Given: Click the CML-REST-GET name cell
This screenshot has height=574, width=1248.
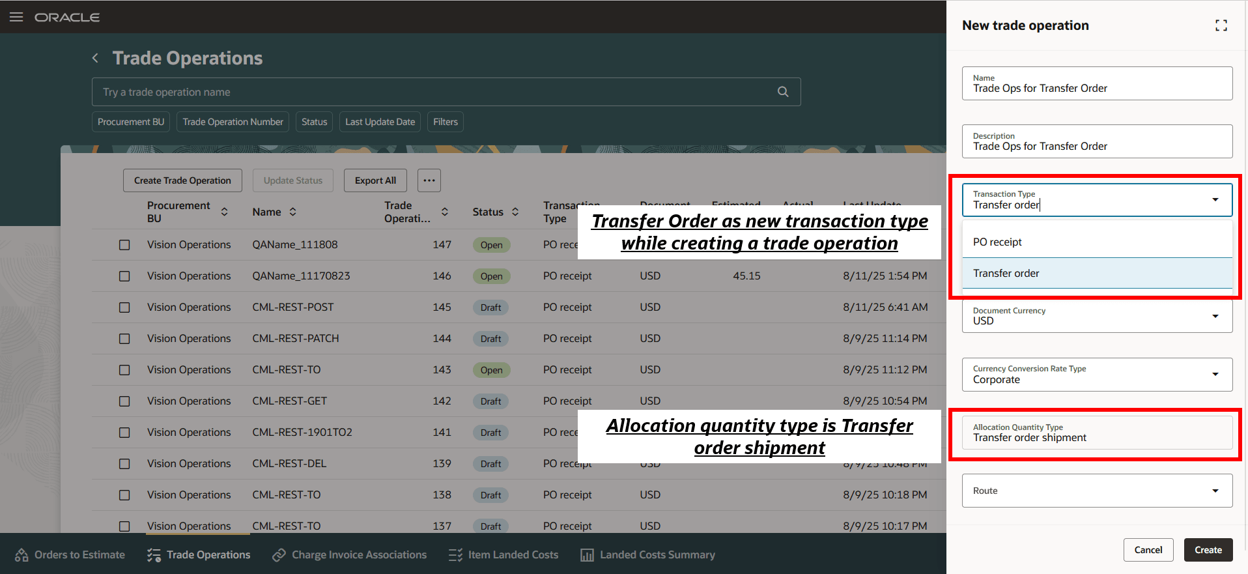Looking at the screenshot, I should 290,401.
